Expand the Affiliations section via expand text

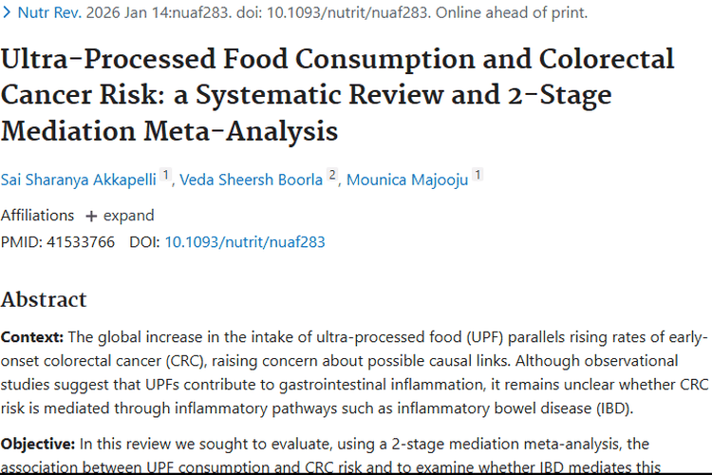129,216
